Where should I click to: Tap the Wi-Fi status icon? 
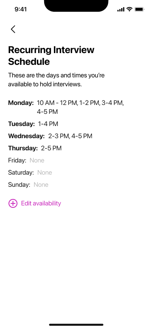pyautogui.click(x=130, y=9)
